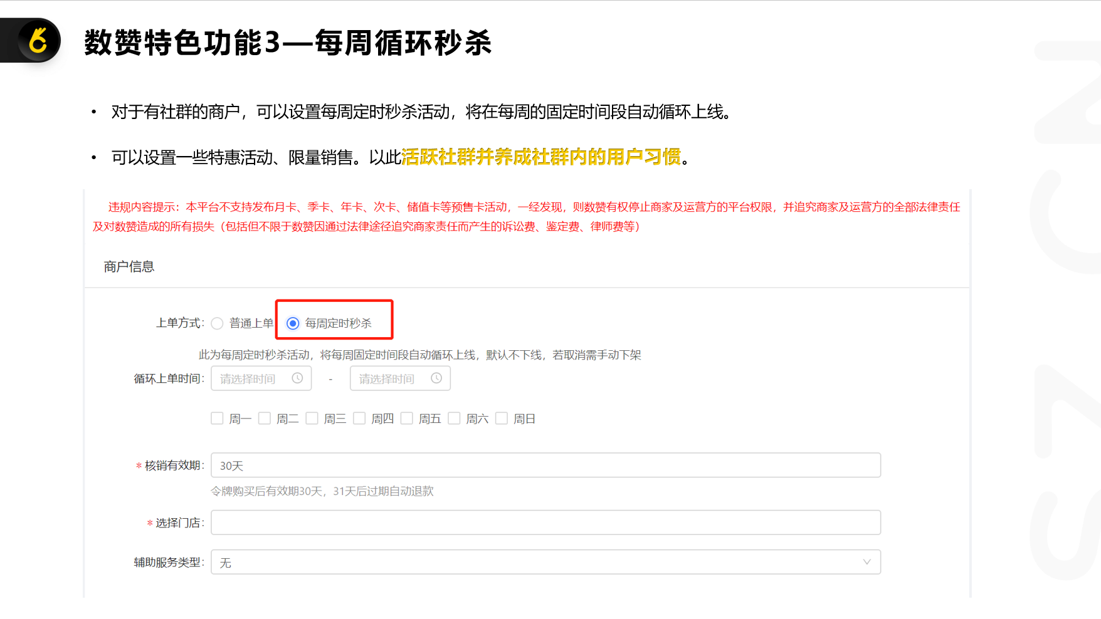Click the chevron arrow of 辅助服务类型 dropdown

(x=867, y=562)
